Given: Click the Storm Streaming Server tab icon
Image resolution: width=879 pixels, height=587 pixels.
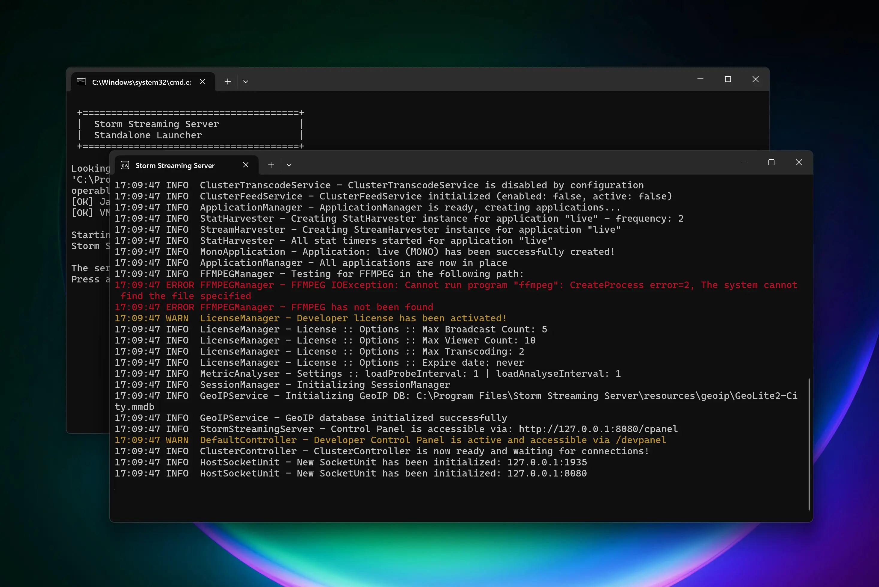Looking at the screenshot, I should point(125,165).
